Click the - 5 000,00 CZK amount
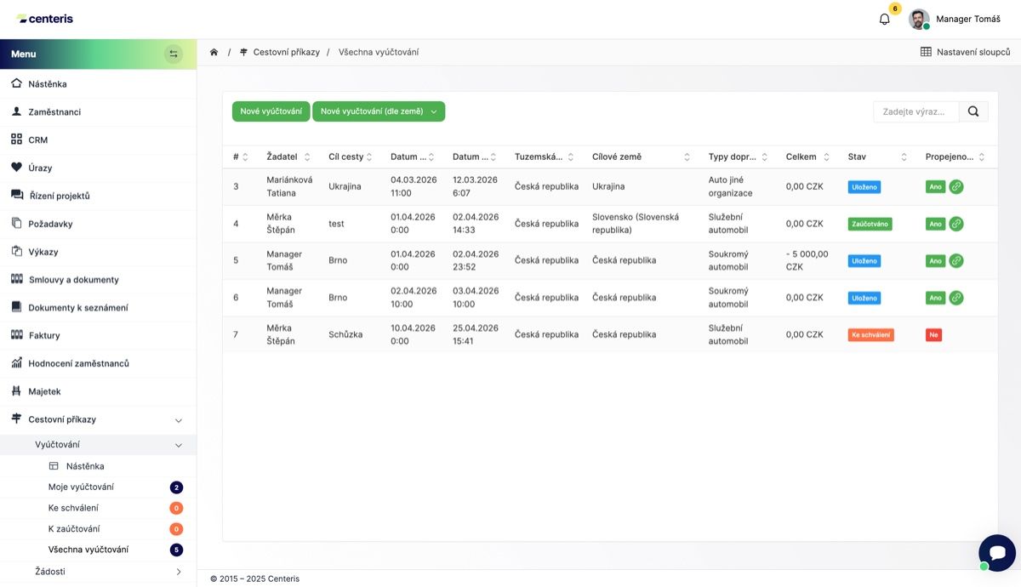The height and width of the screenshot is (587, 1021). click(x=807, y=260)
